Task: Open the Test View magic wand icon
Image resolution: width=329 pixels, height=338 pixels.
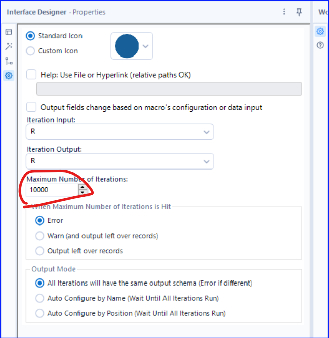Action: [9, 46]
